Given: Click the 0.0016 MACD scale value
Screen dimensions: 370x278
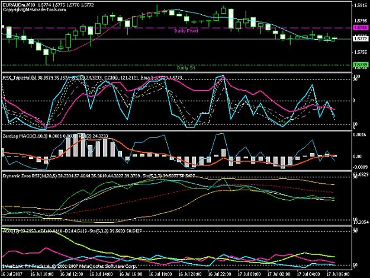Looking at the screenshot, I should coord(360,135).
